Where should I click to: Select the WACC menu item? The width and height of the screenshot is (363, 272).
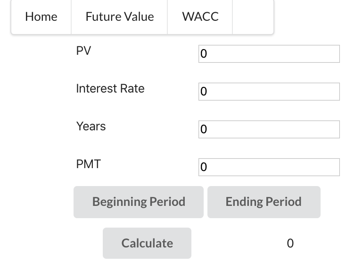point(200,17)
